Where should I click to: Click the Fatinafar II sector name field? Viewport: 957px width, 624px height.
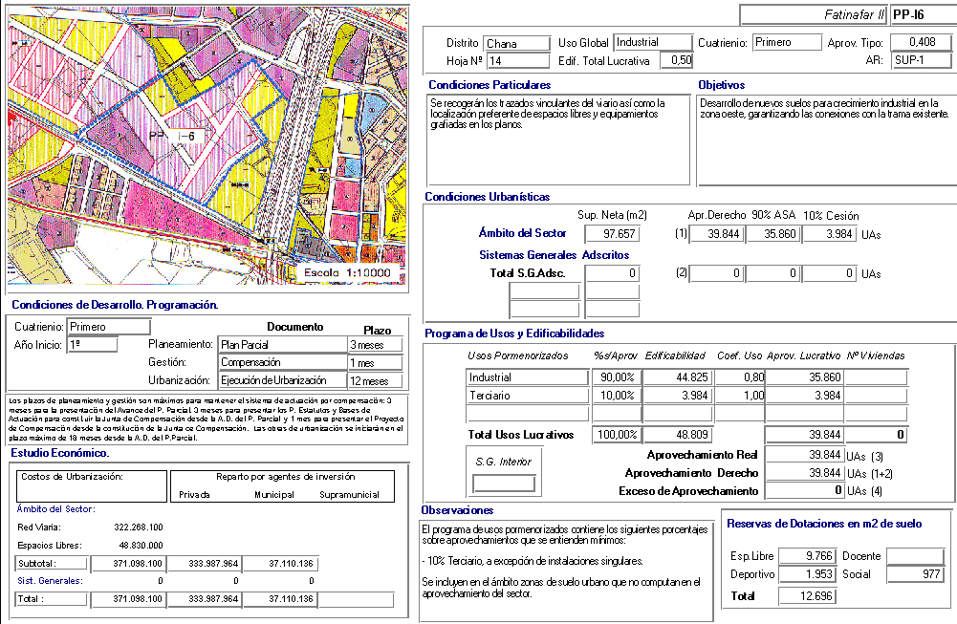pos(813,15)
